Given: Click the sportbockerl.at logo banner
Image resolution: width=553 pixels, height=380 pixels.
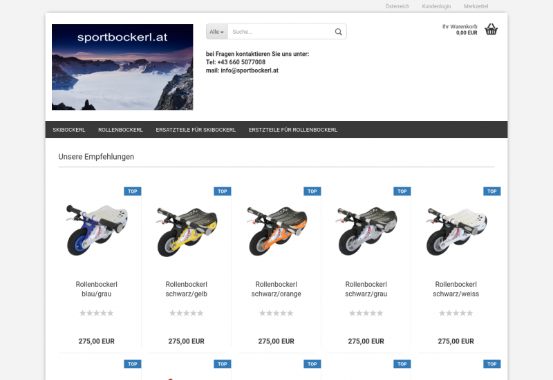Looking at the screenshot, I should (122, 67).
